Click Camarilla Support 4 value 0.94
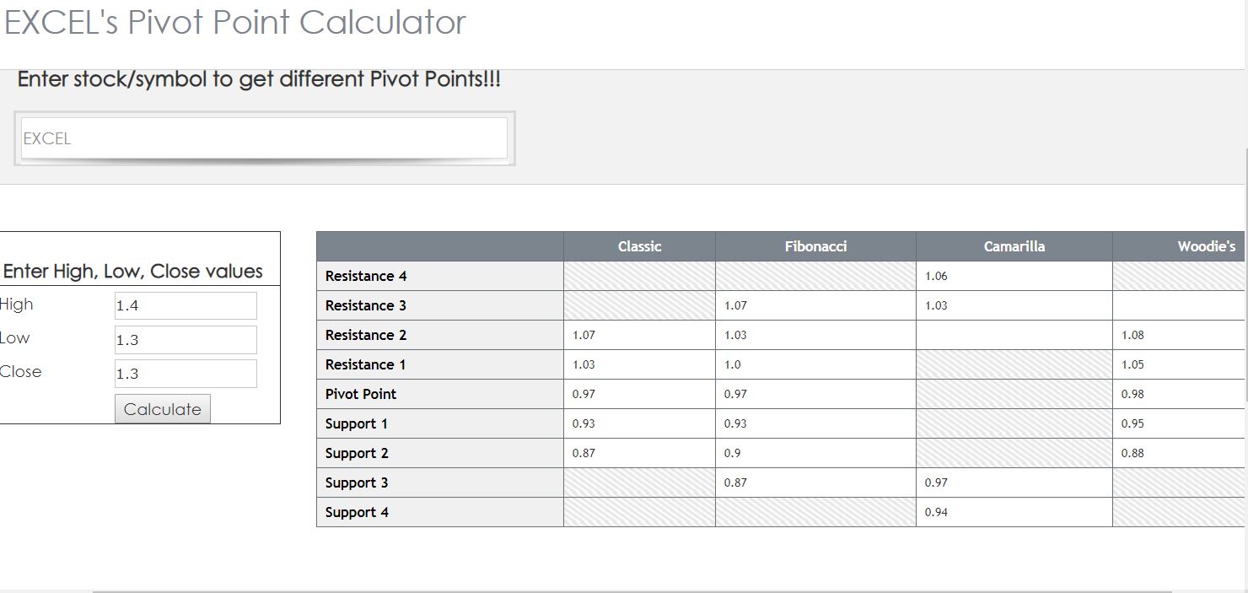 pyautogui.click(x=936, y=512)
